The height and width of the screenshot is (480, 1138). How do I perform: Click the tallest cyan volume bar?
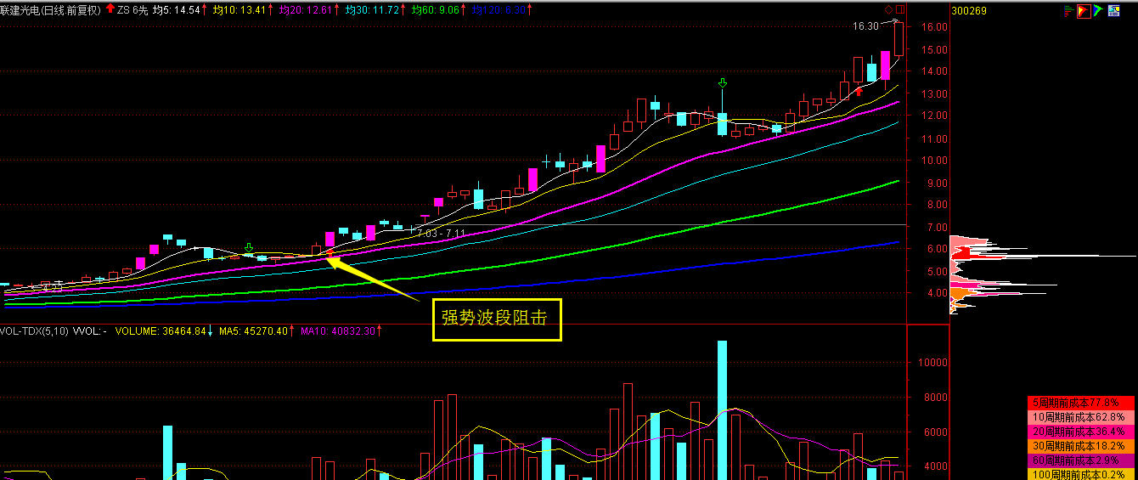(723, 410)
